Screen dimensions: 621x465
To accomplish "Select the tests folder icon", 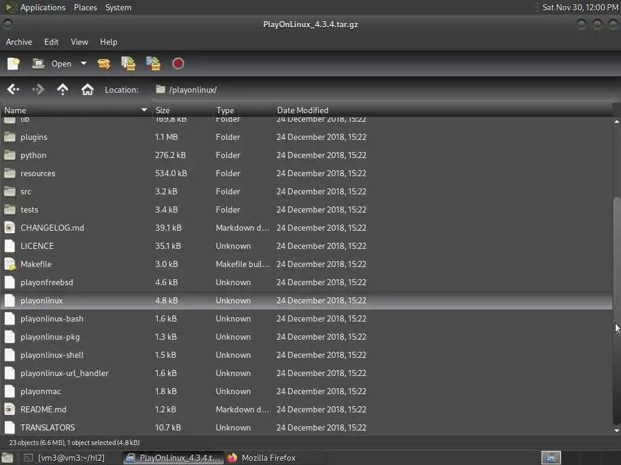I will click(x=10, y=210).
